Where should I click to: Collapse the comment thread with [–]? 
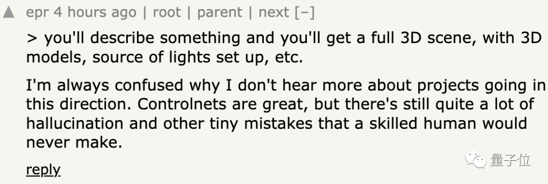click(304, 13)
